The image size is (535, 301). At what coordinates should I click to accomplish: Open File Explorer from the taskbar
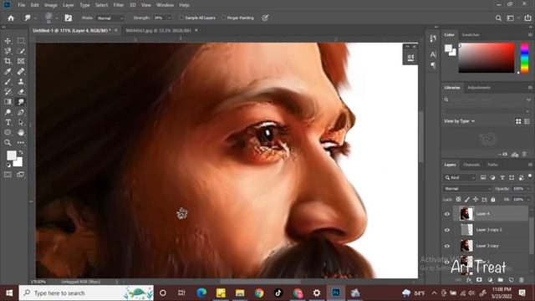click(240, 293)
